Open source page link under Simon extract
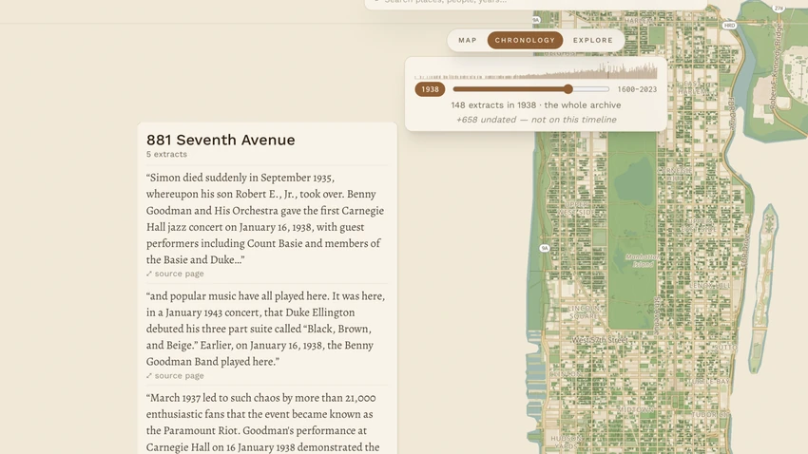Screen dimensions: 808x454 175,274
